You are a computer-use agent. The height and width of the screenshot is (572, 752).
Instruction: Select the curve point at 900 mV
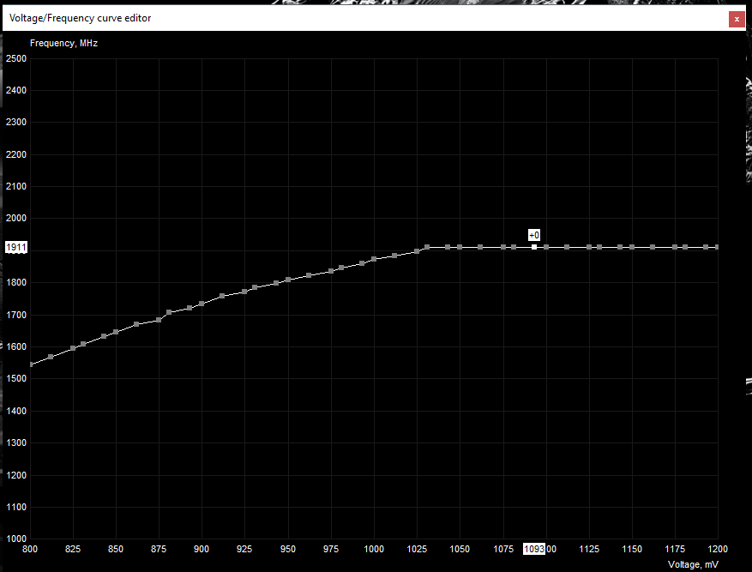point(202,304)
